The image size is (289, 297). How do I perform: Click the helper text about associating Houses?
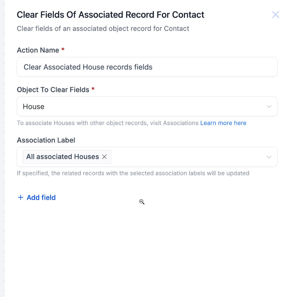pyautogui.click(x=108, y=123)
